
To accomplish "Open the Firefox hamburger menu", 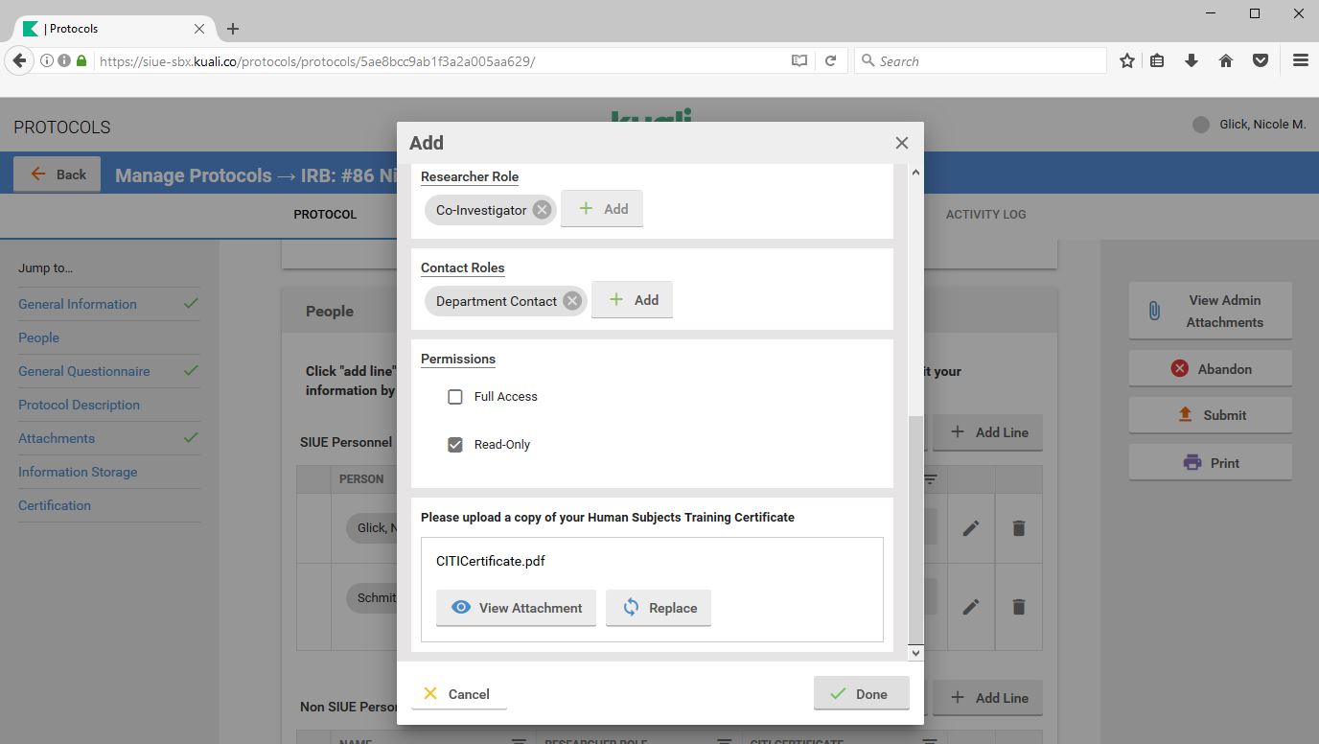I will point(1300,60).
